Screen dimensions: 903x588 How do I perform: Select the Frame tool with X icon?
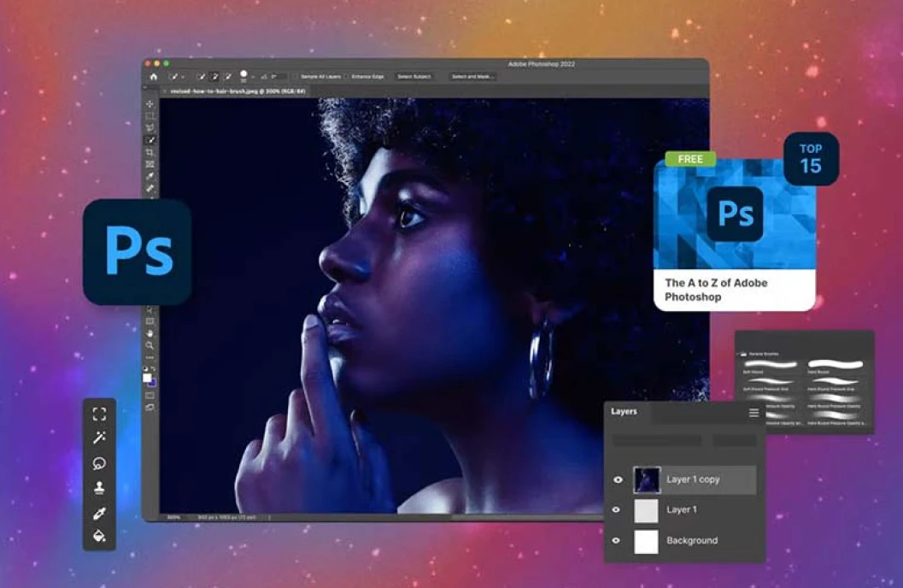point(150,165)
